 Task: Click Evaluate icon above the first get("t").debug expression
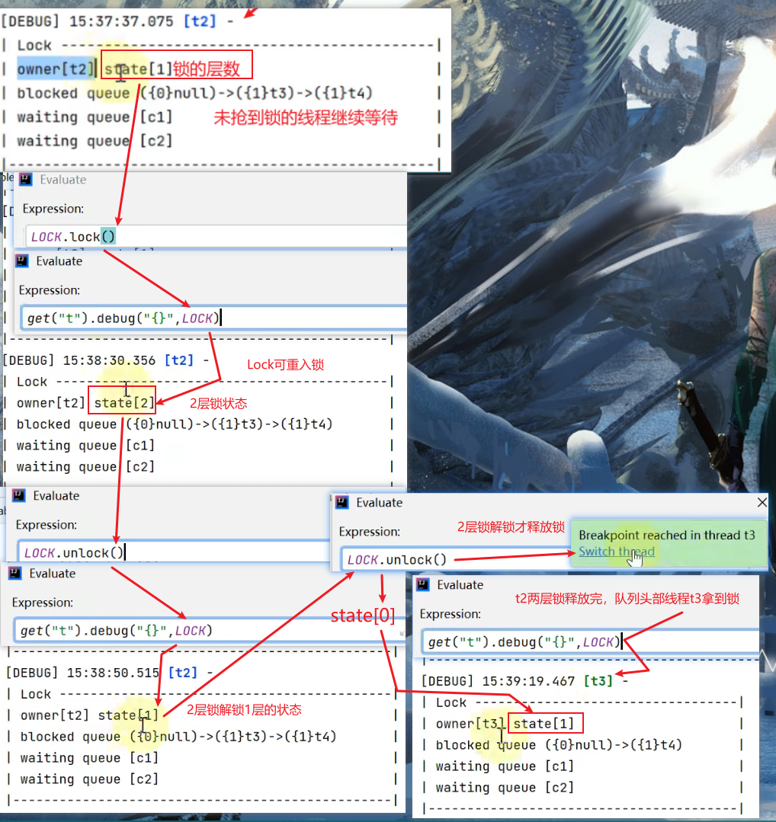(22, 261)
